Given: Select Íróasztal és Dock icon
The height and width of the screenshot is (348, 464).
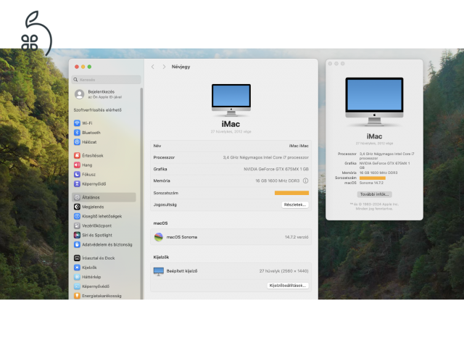Looking at the screenshot, I should [x=77, y=258].
